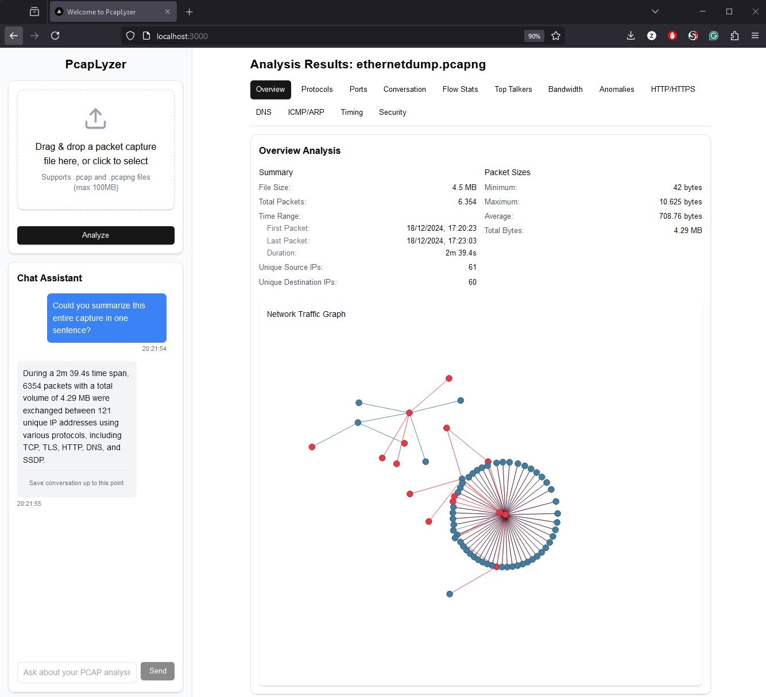The width and height of the screenshot is (766, 697).
Task: Switch to the ICMP/ARP tab
Action: 306,113
